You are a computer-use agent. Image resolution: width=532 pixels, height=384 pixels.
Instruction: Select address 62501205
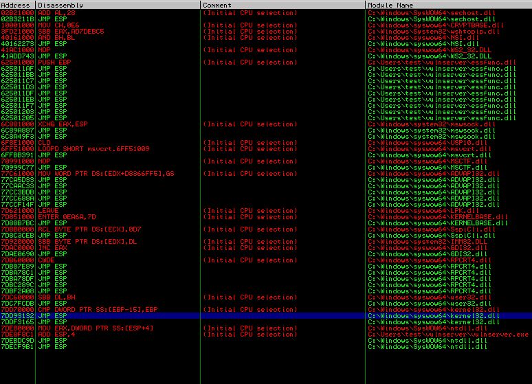click(x=17, y=118)
